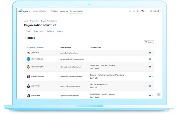
Task: Open My courses in the top navigation
Action: pyautogui.click(x=64, y=11)
